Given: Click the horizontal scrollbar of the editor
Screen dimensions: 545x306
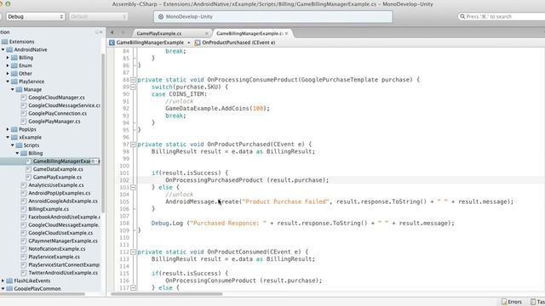Looking at the screenshot, I should pos(167,294).
